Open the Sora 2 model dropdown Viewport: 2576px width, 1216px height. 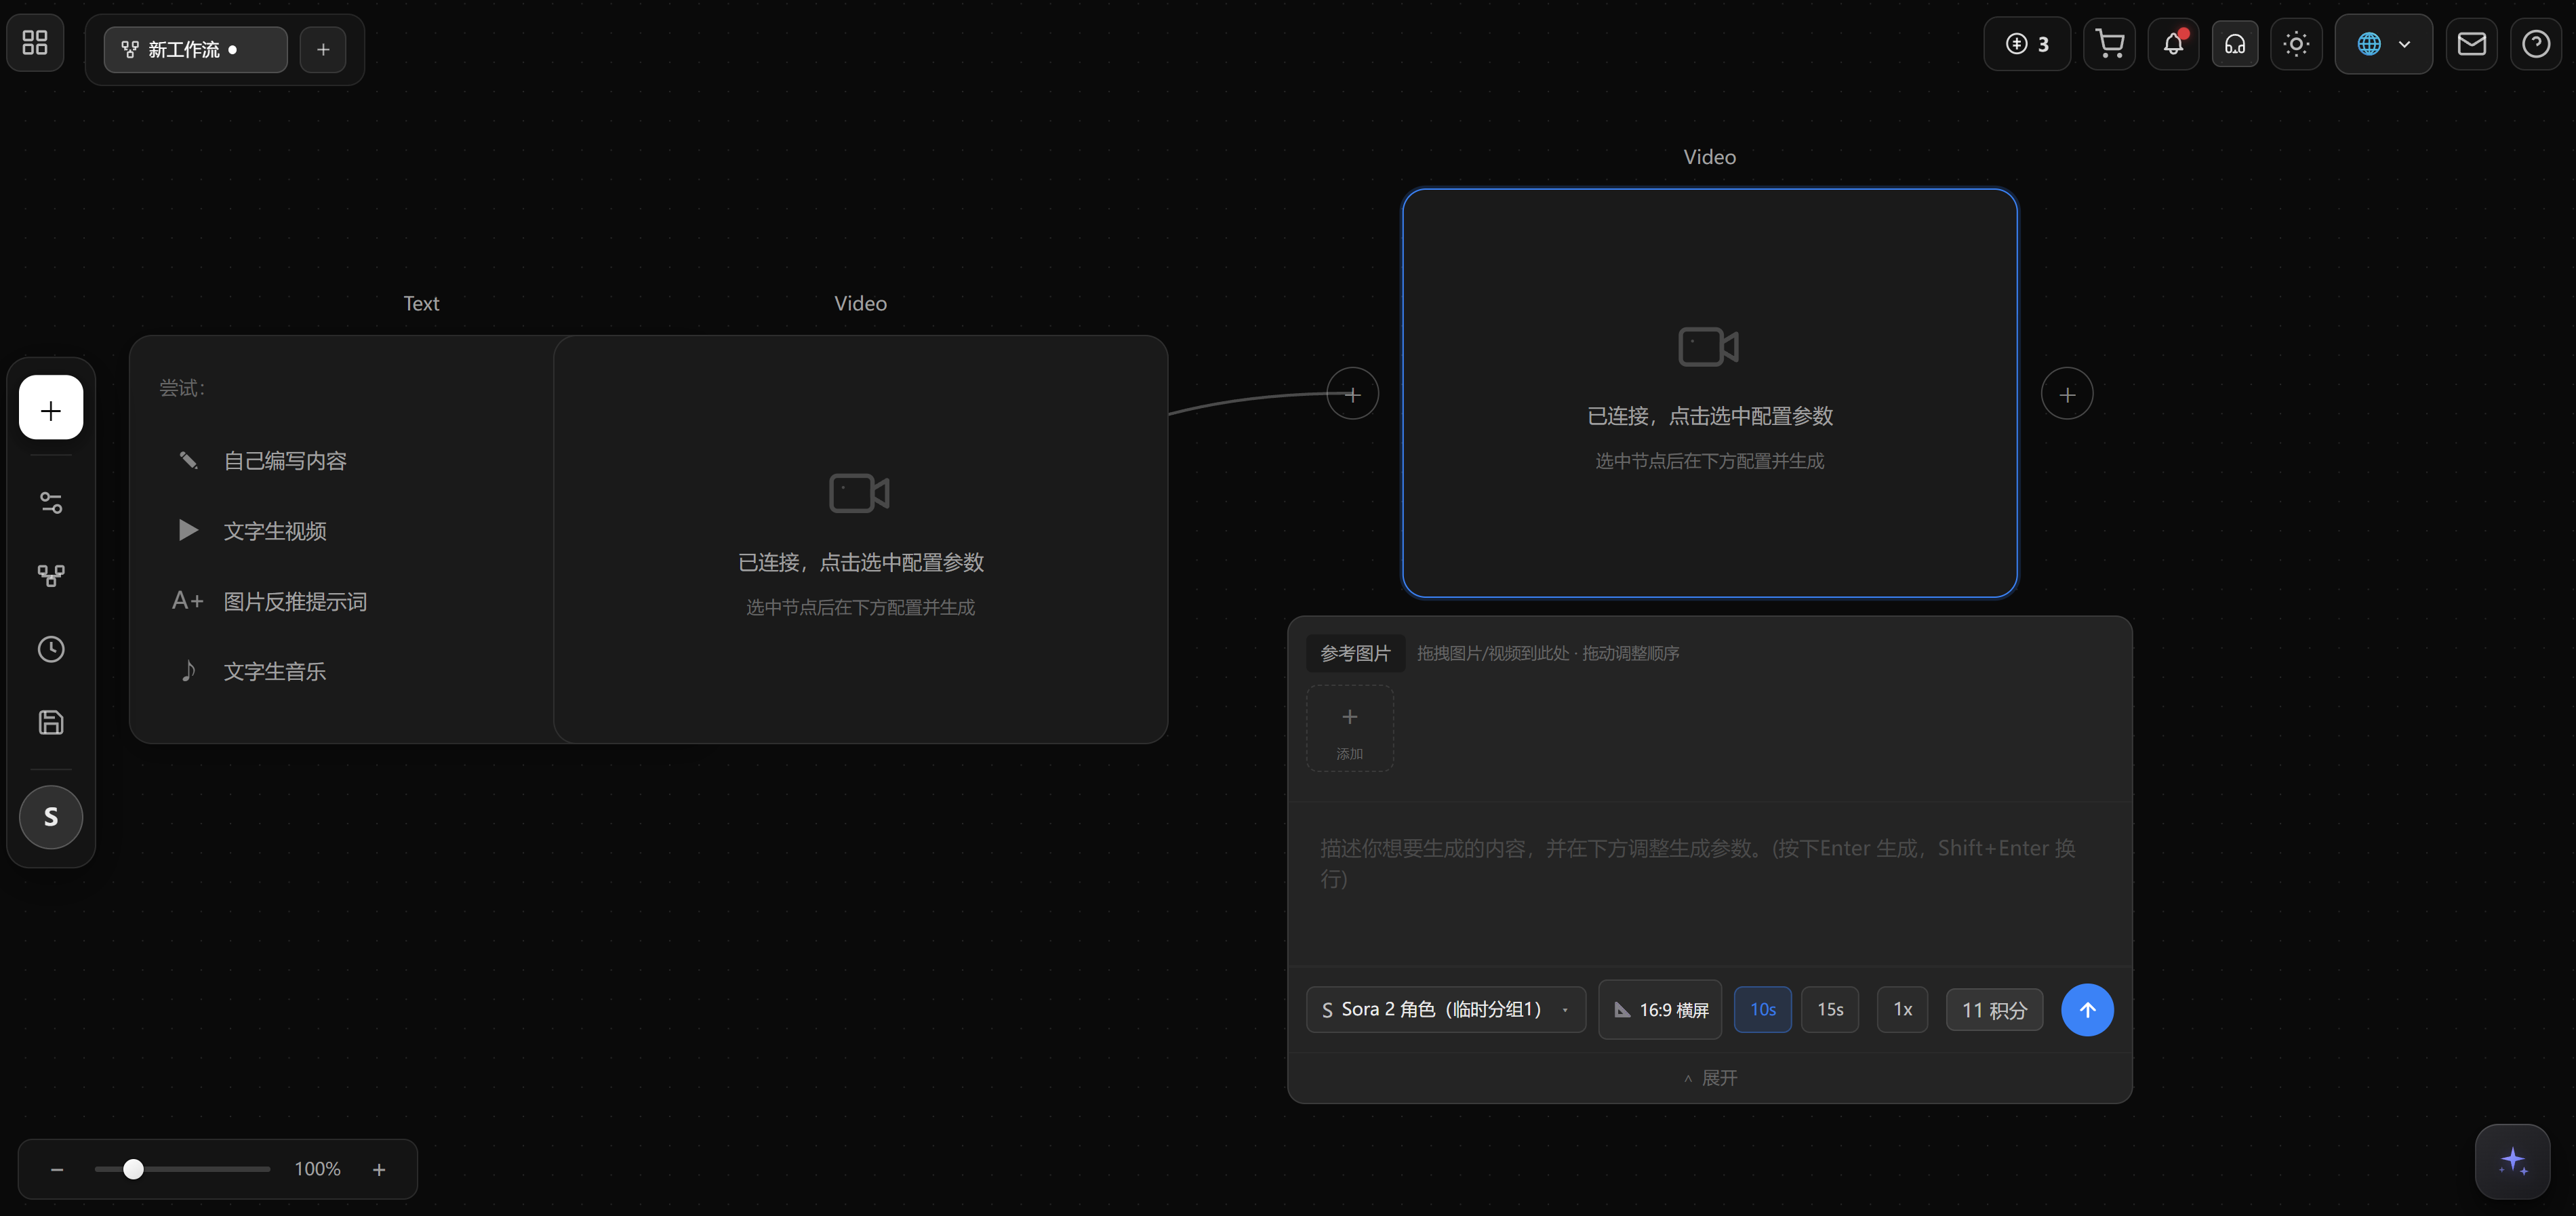[x=1445, y=1009]
